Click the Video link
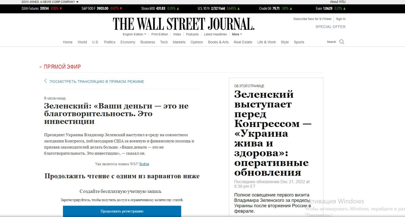Image resolution: width=405 pixels, height=217 pixels. [177, 34]
